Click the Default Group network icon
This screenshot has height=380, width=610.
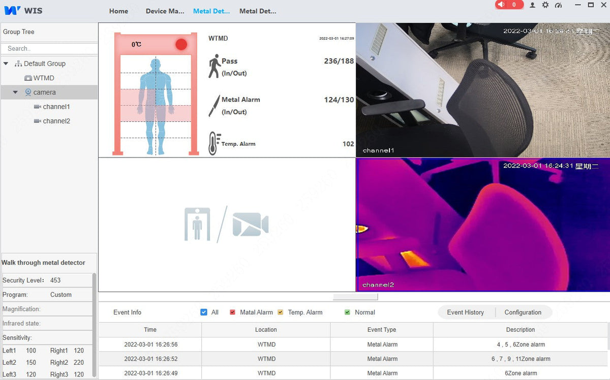18,64
